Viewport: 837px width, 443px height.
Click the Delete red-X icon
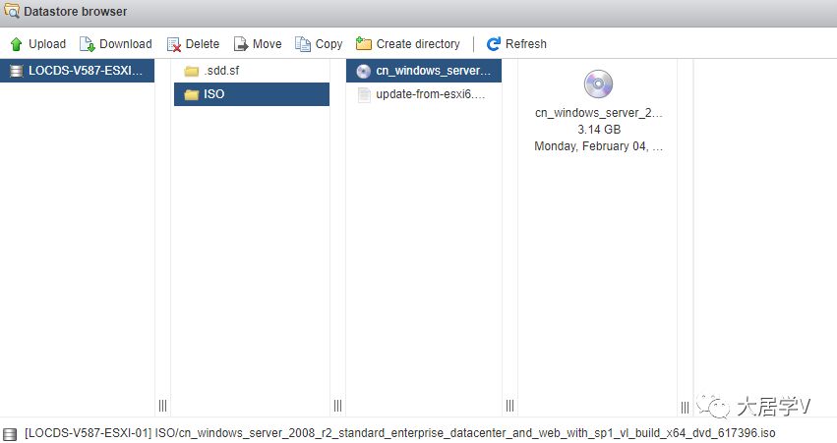pyautogui.click(x=174, y=44)
